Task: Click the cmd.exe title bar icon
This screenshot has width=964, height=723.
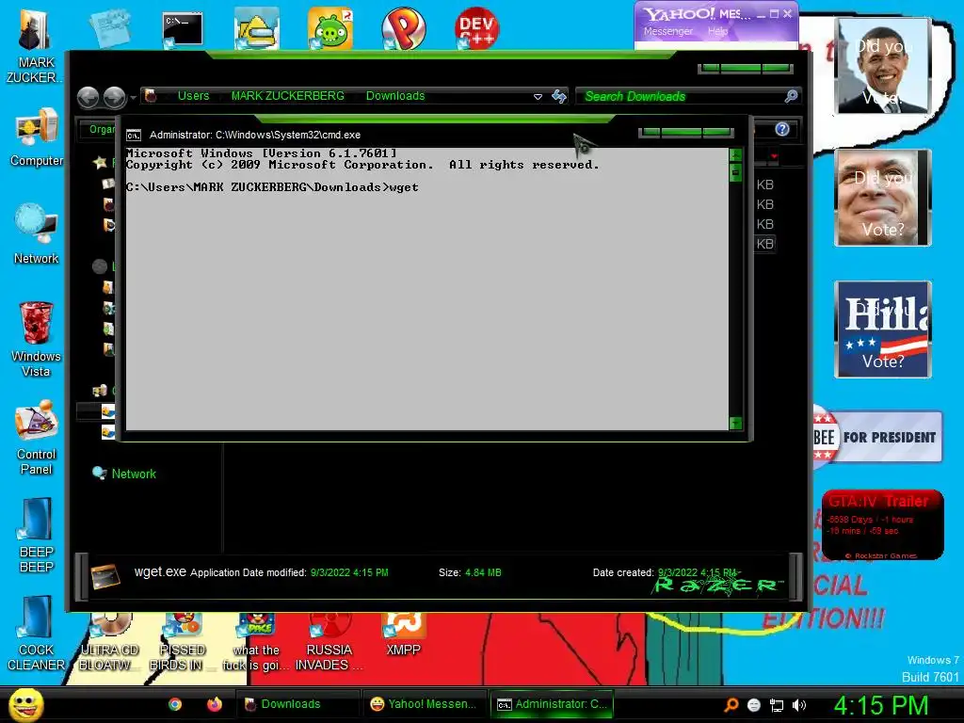Action: pyautogui.click(x=134, y=136)
